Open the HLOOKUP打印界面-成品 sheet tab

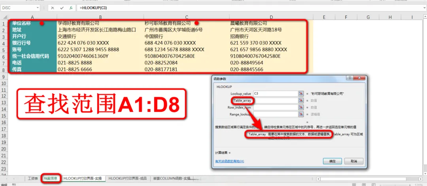(x=127, y=179)
